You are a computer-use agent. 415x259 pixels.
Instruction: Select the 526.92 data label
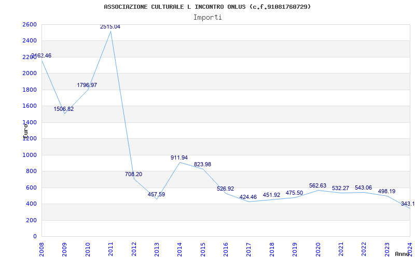pos(225,189)
